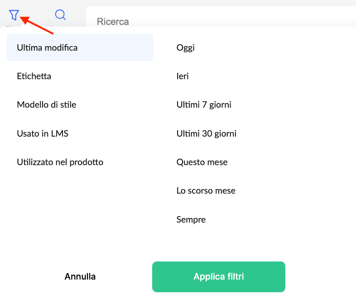356x304 pixels.
Task: Pick the Questo mese option
Action: click(202, 162)
